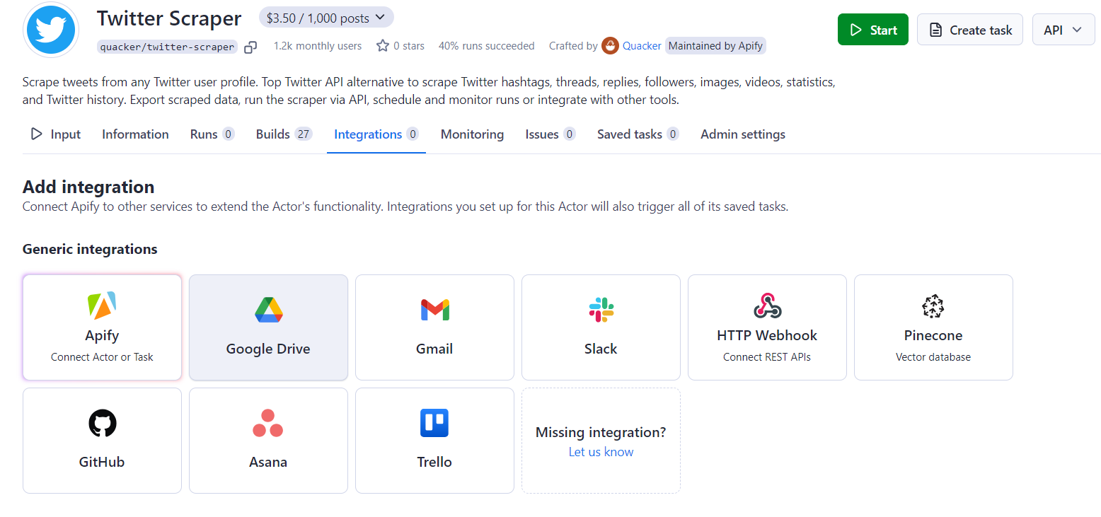This screenshot has height=517, width=1101.
Task: Switch to the Information tab
Action: 135,134
